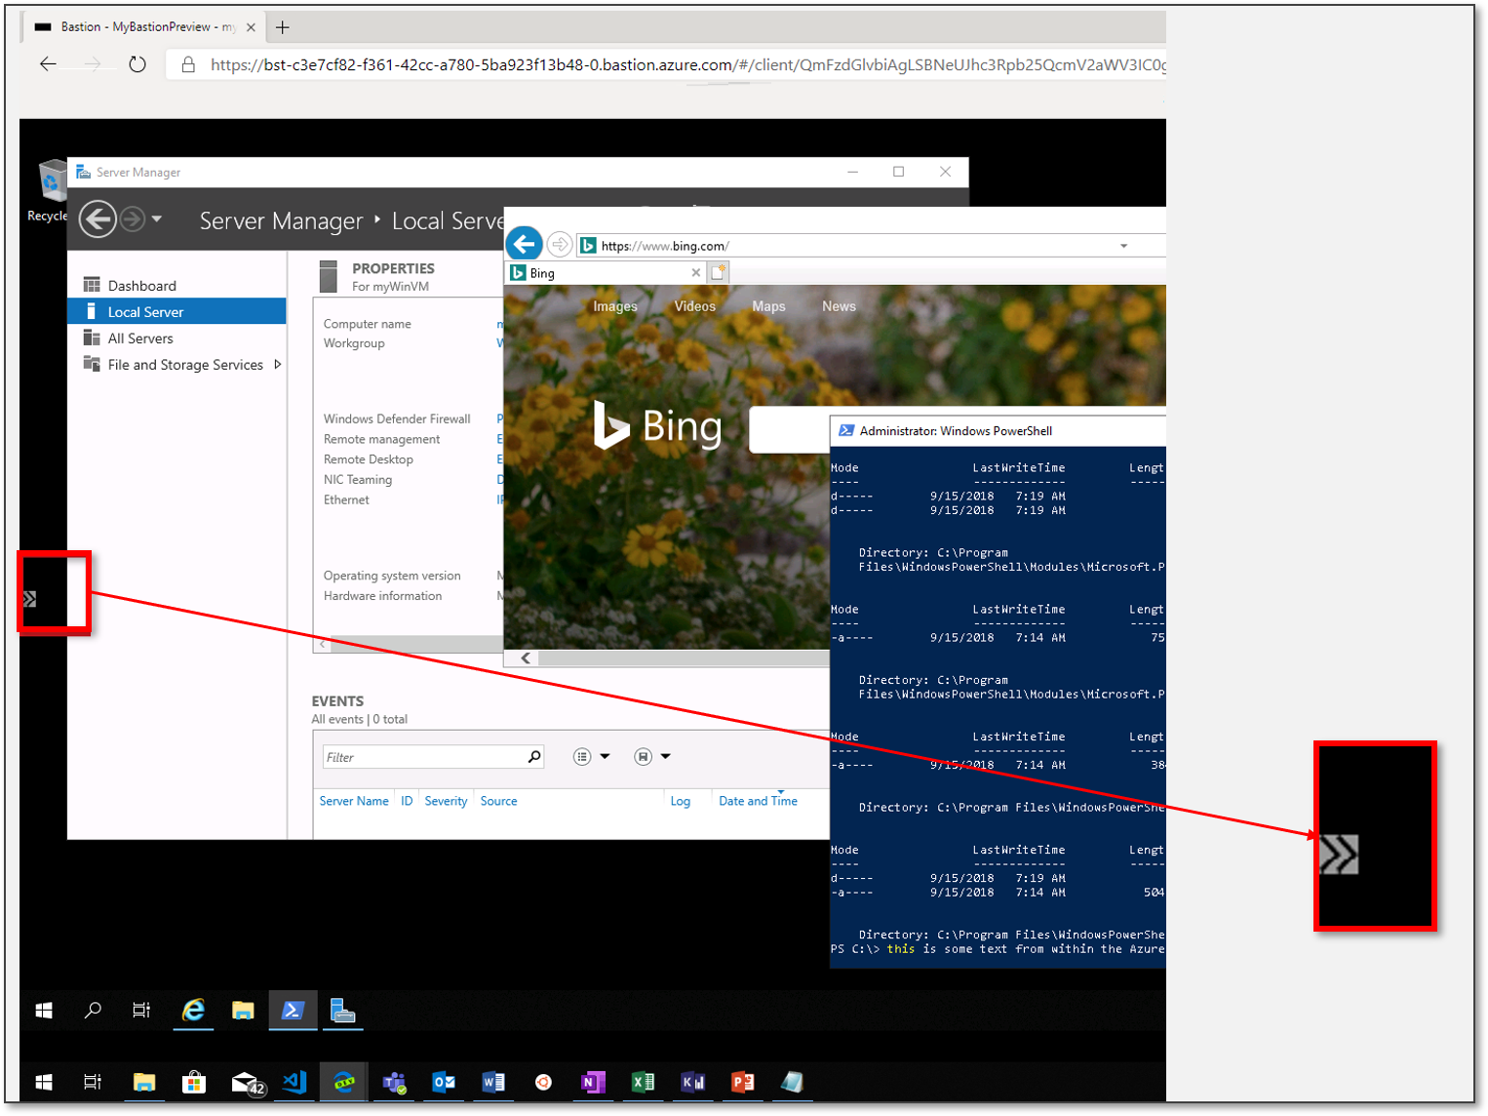Open IE address bar dropdown arrow
Image resolution: width=1488 pixels, height=1116 pixels.
(x=1123, y=246)
